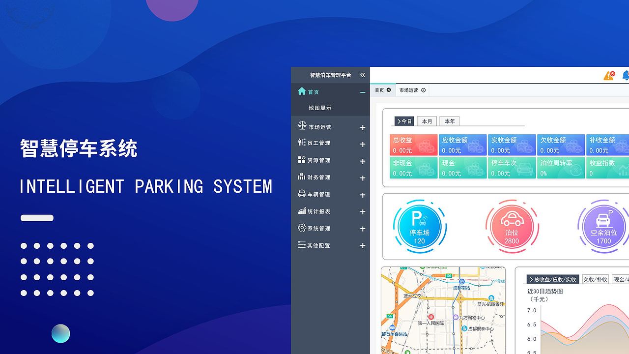The height and width of the screenshot is (354, 629).
Task: Expand 系统管理 menu with plus sign
Action: pyautogui.click(x=363, y=229)
